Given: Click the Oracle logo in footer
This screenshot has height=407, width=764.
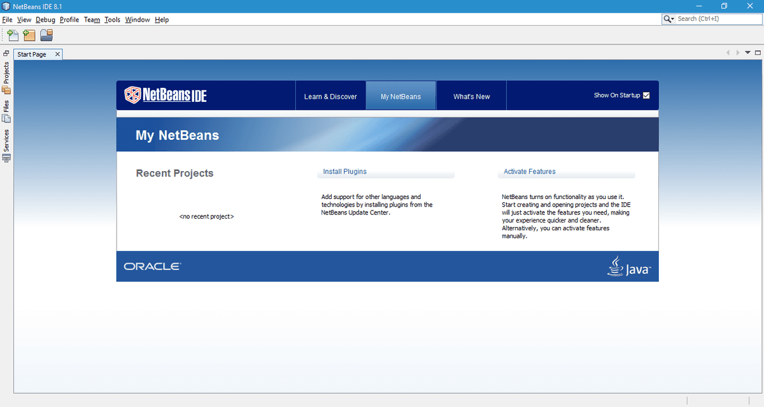Looking at the screenshot, I should coord(152,266).
